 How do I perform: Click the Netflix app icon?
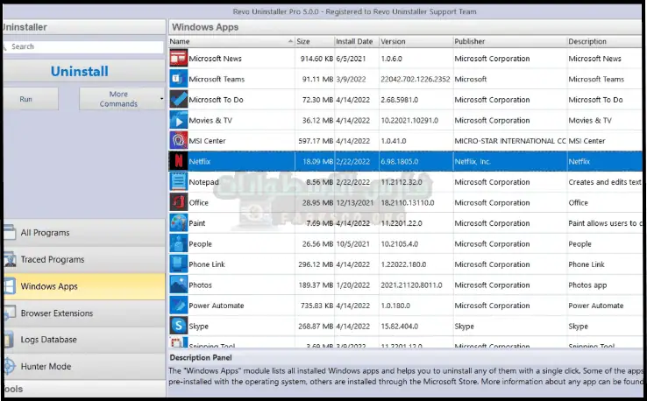[x=178, y=161]
